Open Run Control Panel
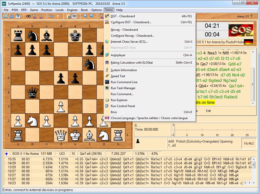This screenshot has width=260, height=194. pos(150,106)
